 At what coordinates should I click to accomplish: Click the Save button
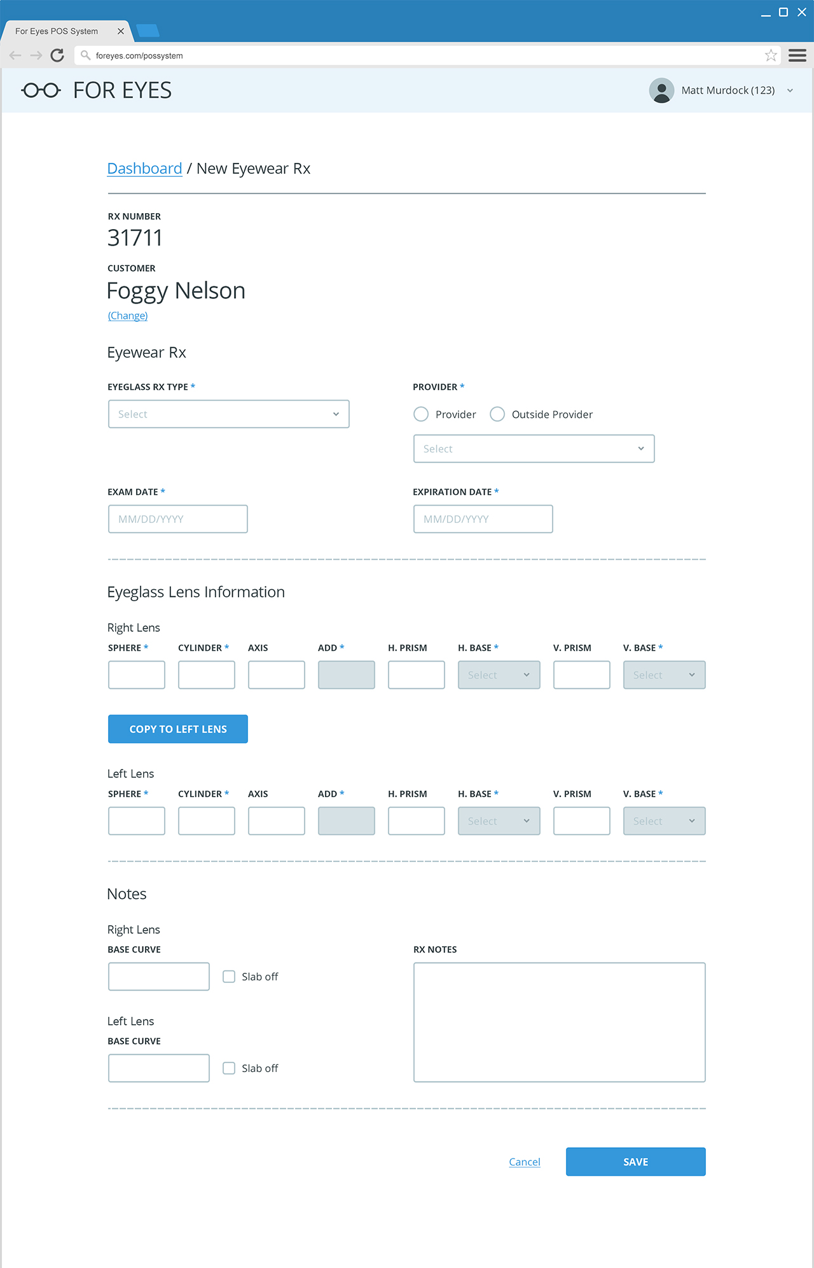(x=636, y=1162)
